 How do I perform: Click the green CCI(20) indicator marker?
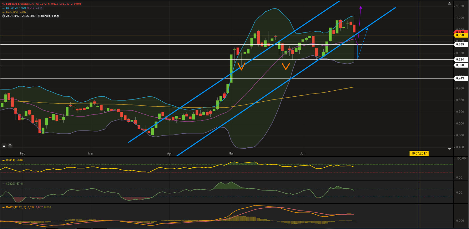tap(3, 184)
